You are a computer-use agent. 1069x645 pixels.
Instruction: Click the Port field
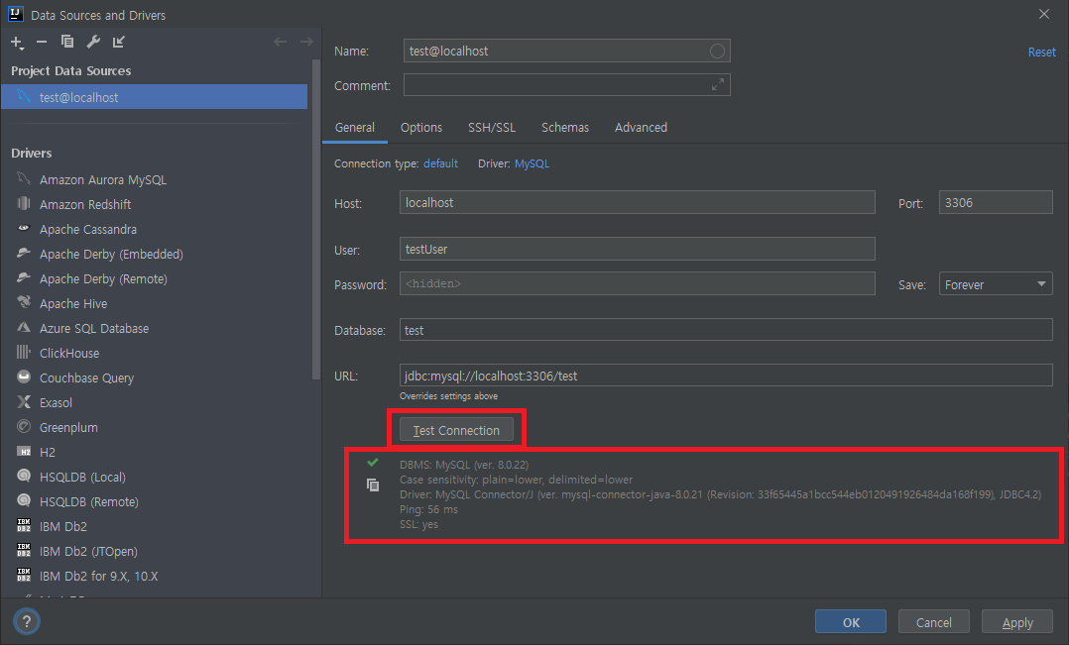996,202
